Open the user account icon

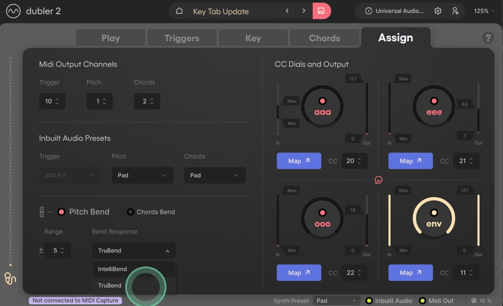point(455,11)
